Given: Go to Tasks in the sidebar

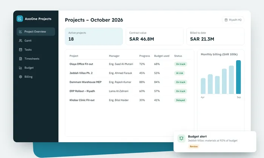Looking at the screenshot, I should point(36,50).
